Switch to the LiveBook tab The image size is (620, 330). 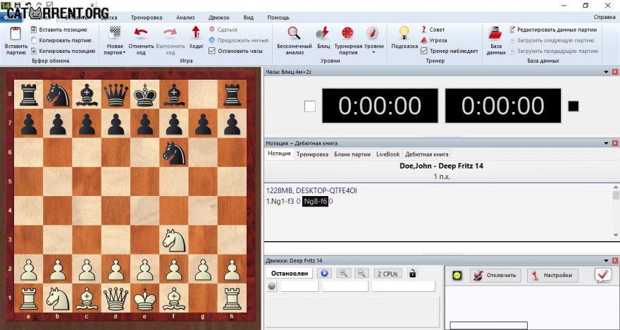[388, 154]
